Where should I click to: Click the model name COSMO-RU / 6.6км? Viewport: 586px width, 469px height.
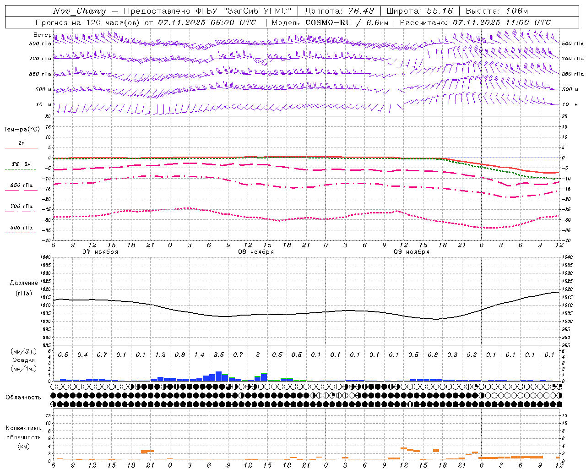tap(347, 22)
